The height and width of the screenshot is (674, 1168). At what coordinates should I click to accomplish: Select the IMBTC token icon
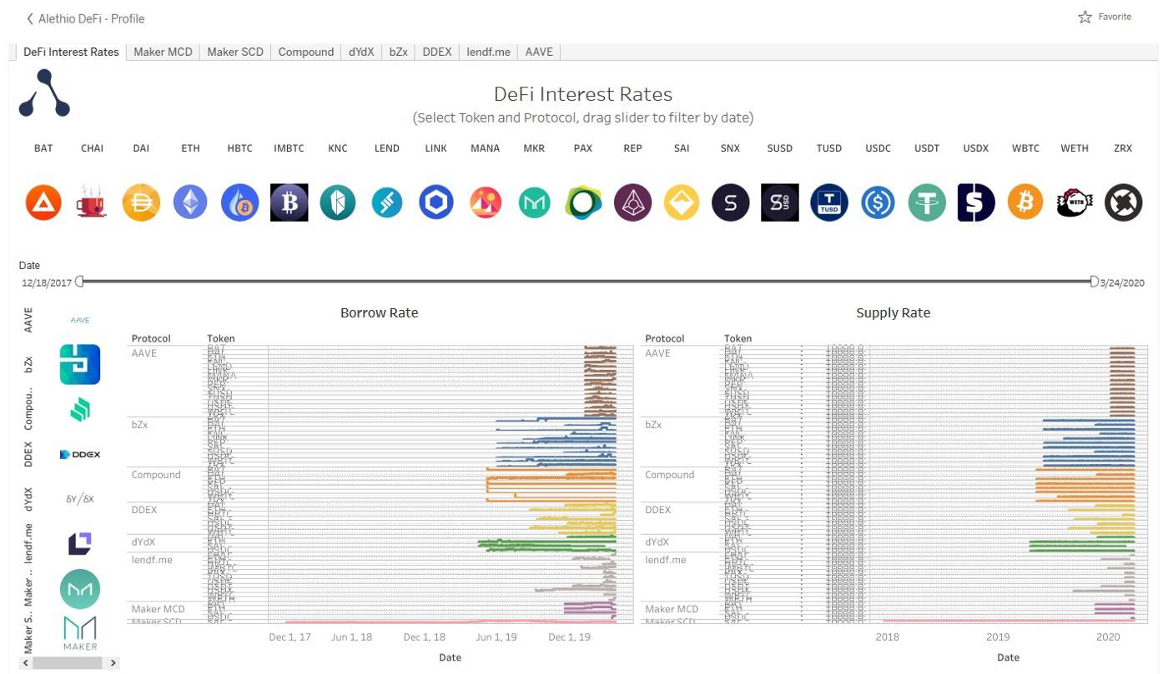[x=289, y=202]
